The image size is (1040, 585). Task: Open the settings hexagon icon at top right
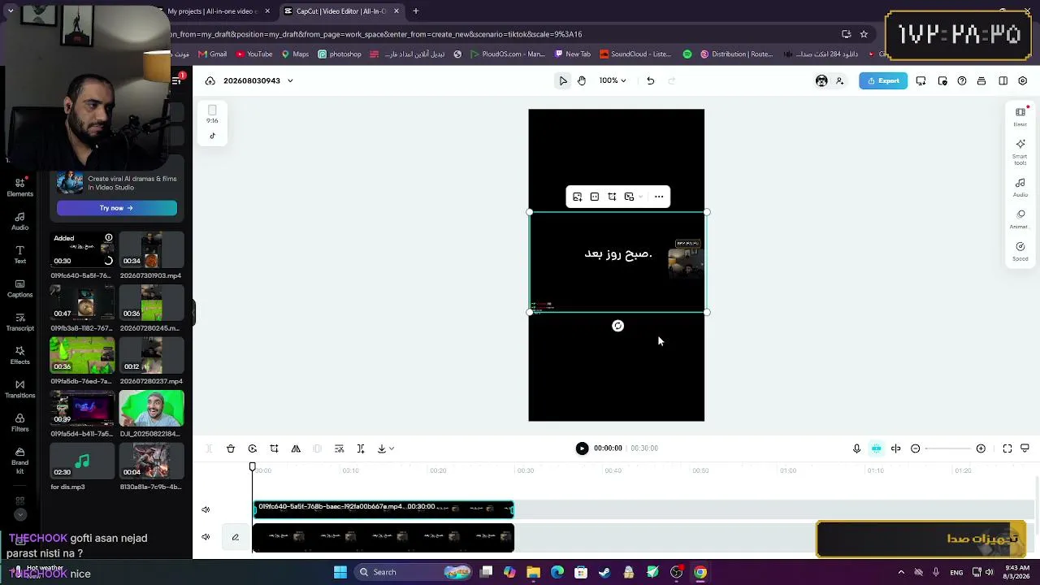(x=1023, y=80)
